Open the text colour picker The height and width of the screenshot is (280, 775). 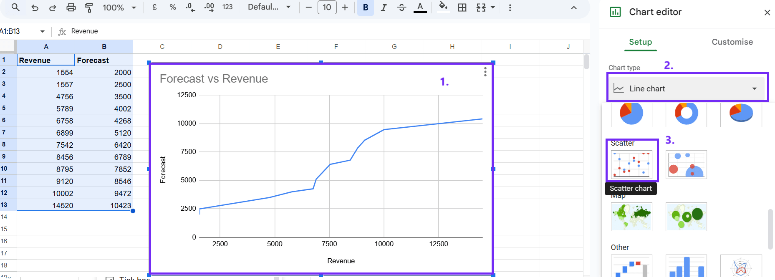(x=420, y=8)
